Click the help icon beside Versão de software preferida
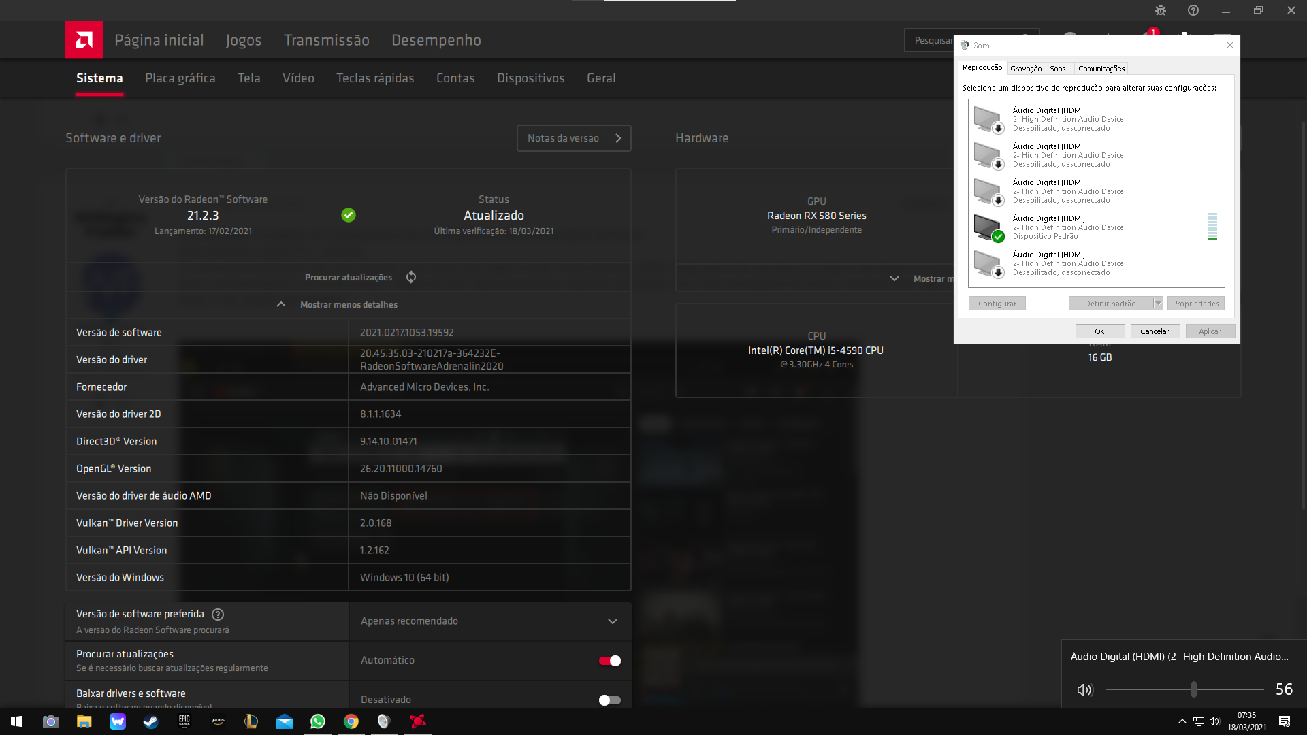This screenshot has width=1307, height=735. point(218,615)
